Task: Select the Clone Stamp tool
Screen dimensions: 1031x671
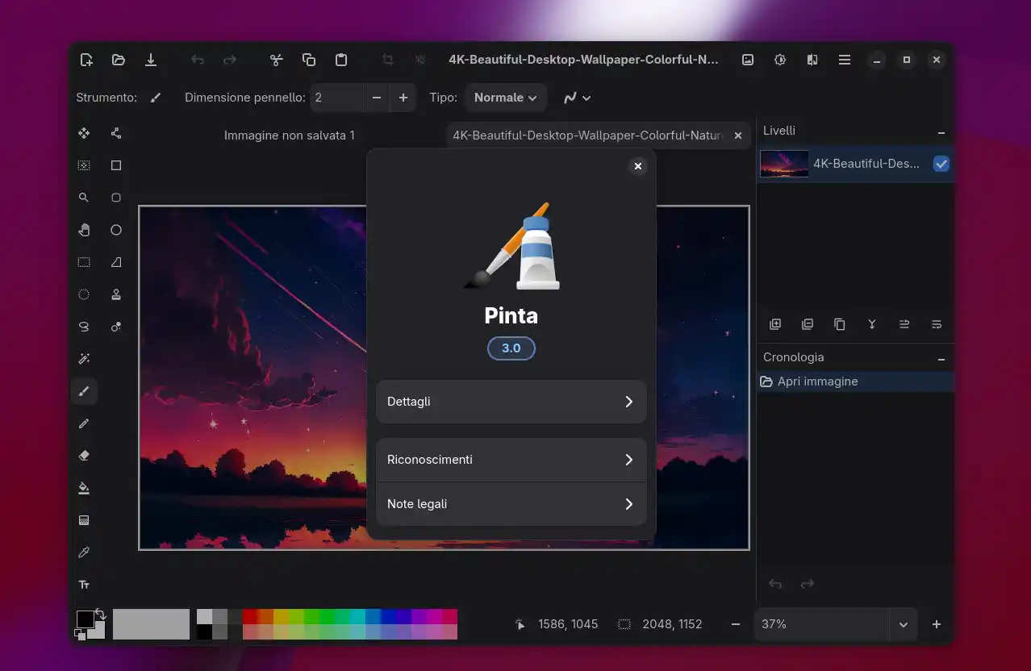Action: tap(116, 294)
